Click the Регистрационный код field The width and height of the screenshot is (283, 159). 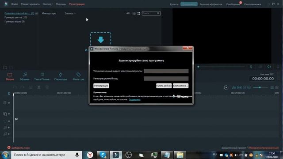[x=166, y=79]
